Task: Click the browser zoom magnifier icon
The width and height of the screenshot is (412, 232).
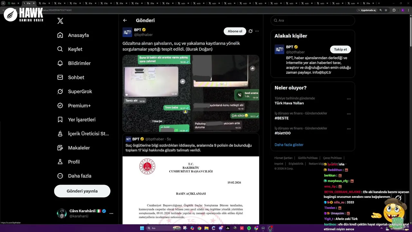Action: [381, 10]
